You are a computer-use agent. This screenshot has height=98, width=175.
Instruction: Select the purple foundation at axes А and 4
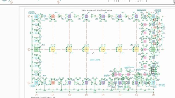point(86,83)
